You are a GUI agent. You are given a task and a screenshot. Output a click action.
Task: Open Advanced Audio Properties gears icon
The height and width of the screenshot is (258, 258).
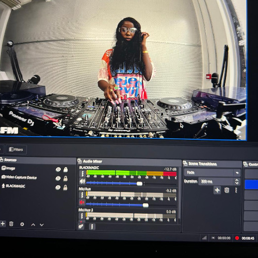[81, 226]
